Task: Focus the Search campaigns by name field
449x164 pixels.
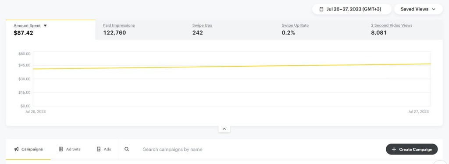Action: (252, 150)
